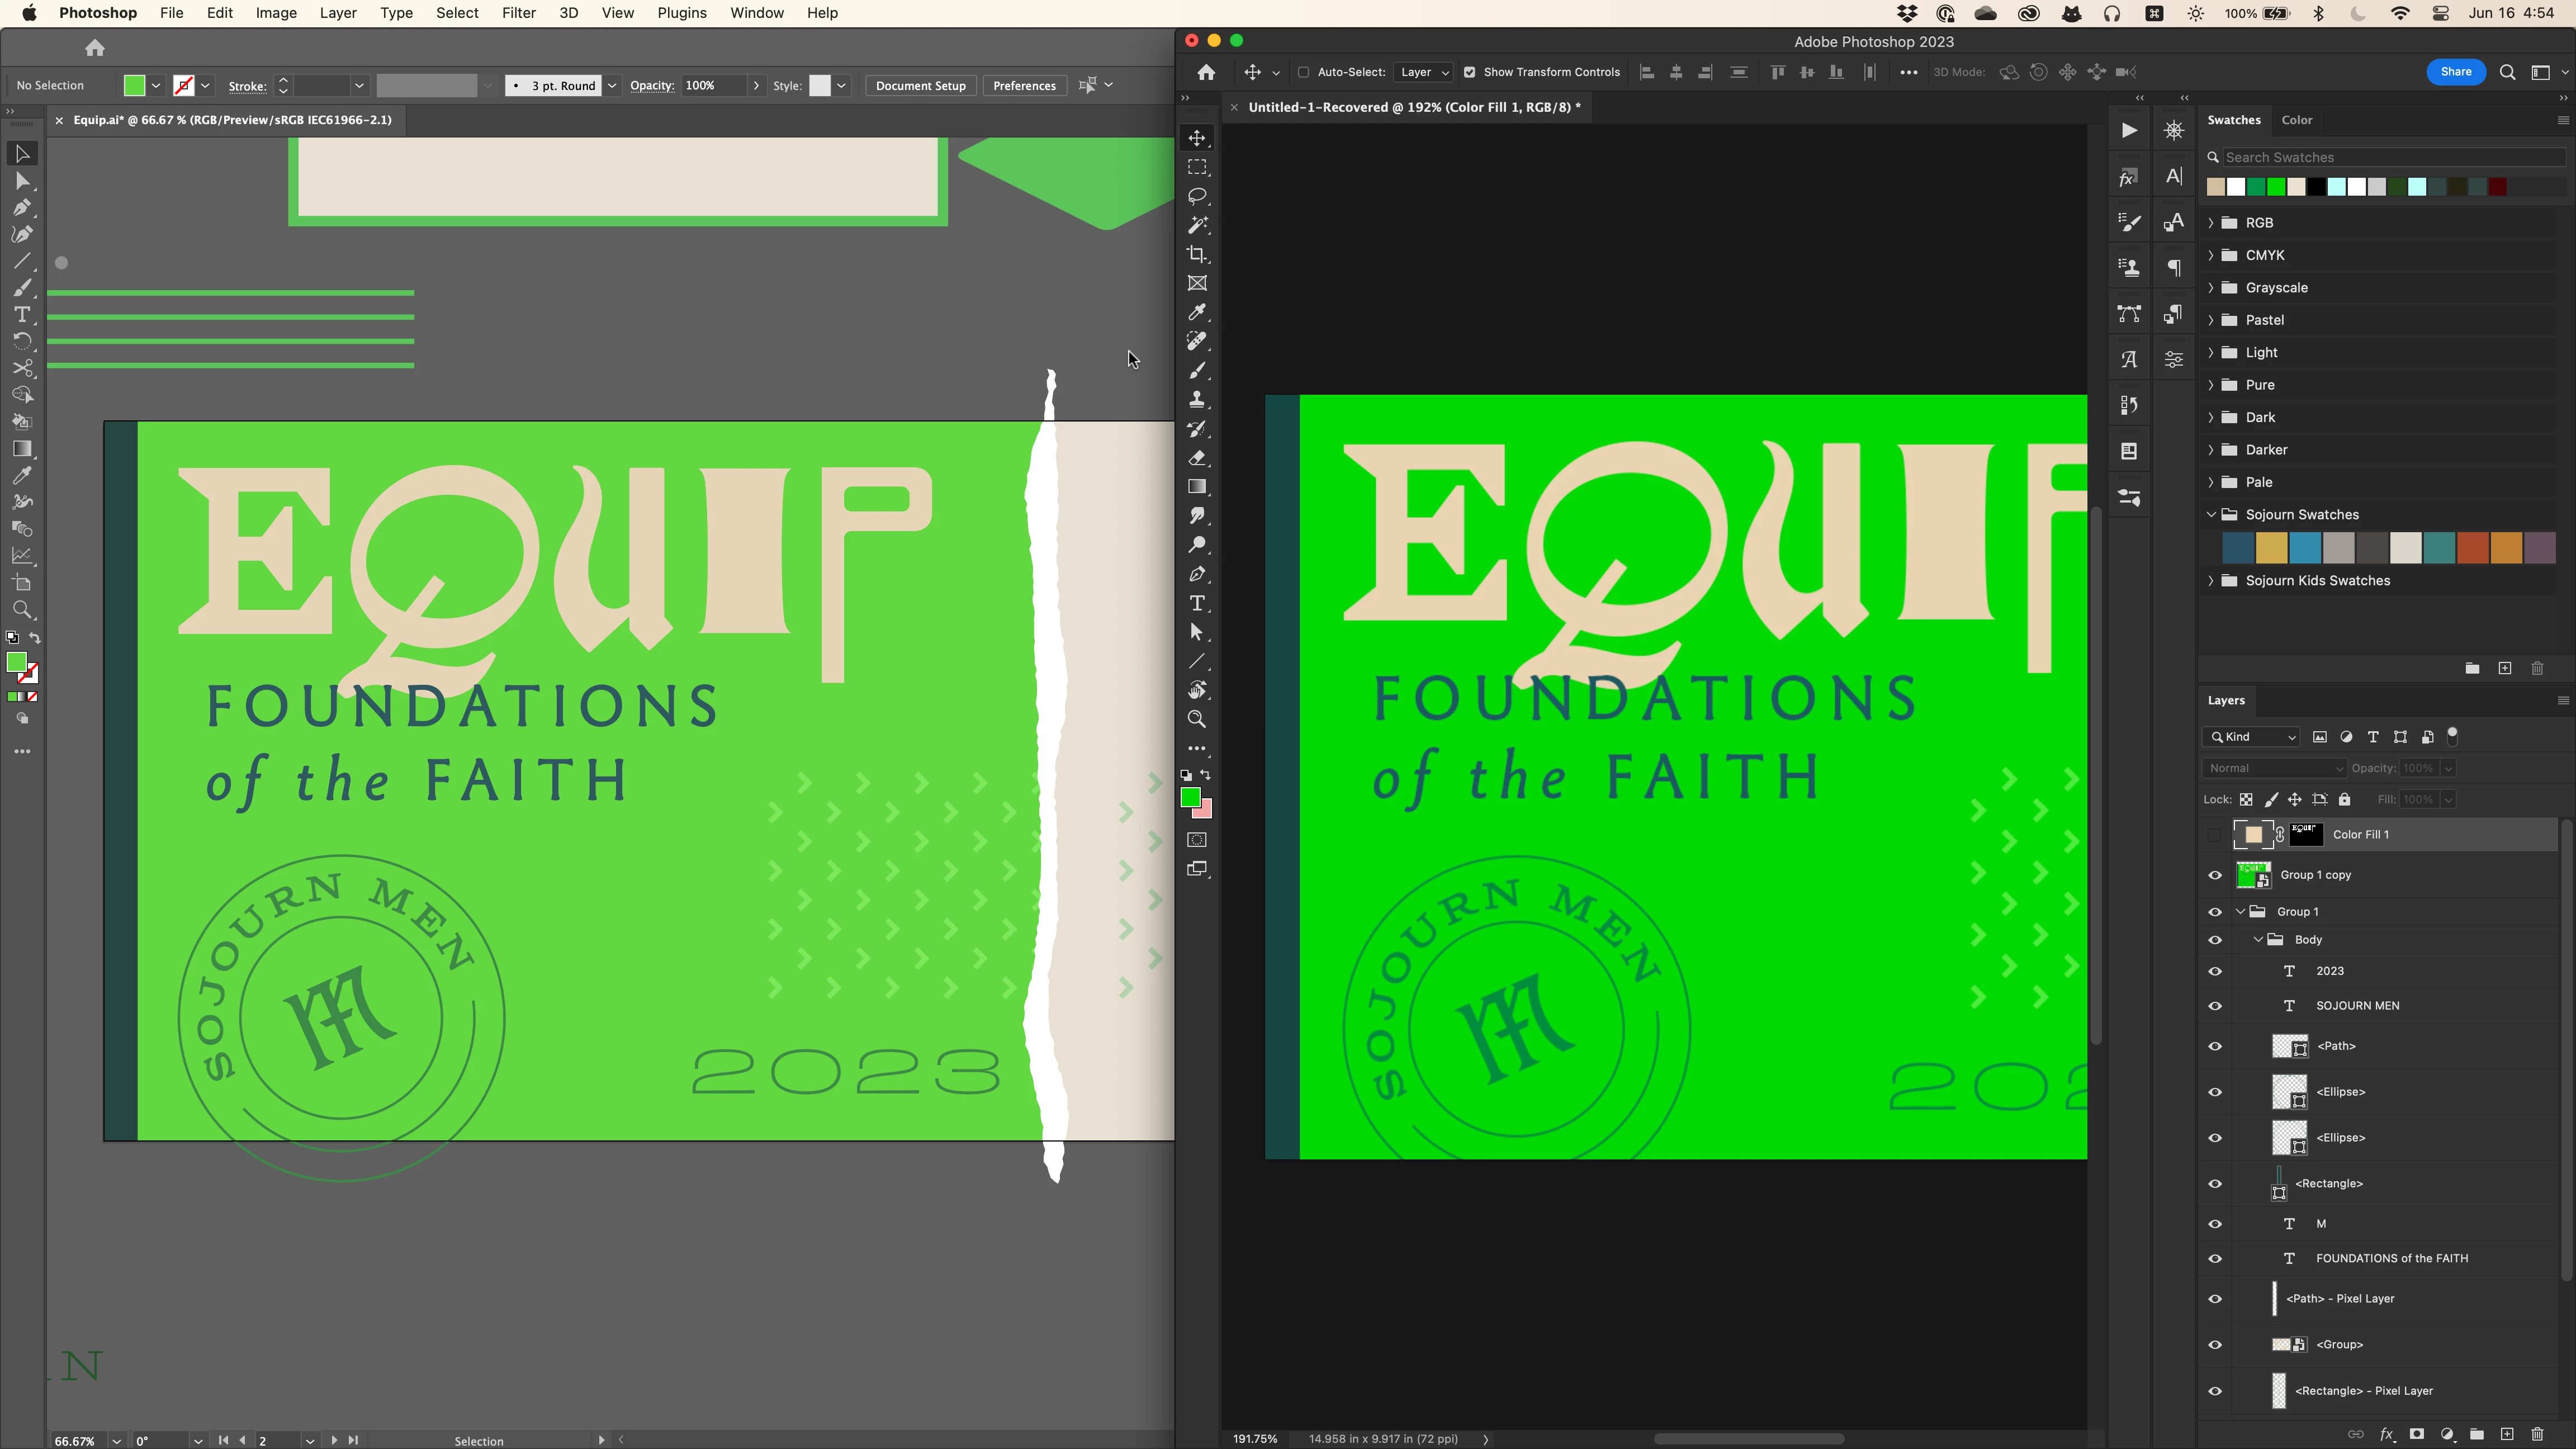
Task: Click the Photoshop Zoom tool
Action: (x=1197, y=719)
